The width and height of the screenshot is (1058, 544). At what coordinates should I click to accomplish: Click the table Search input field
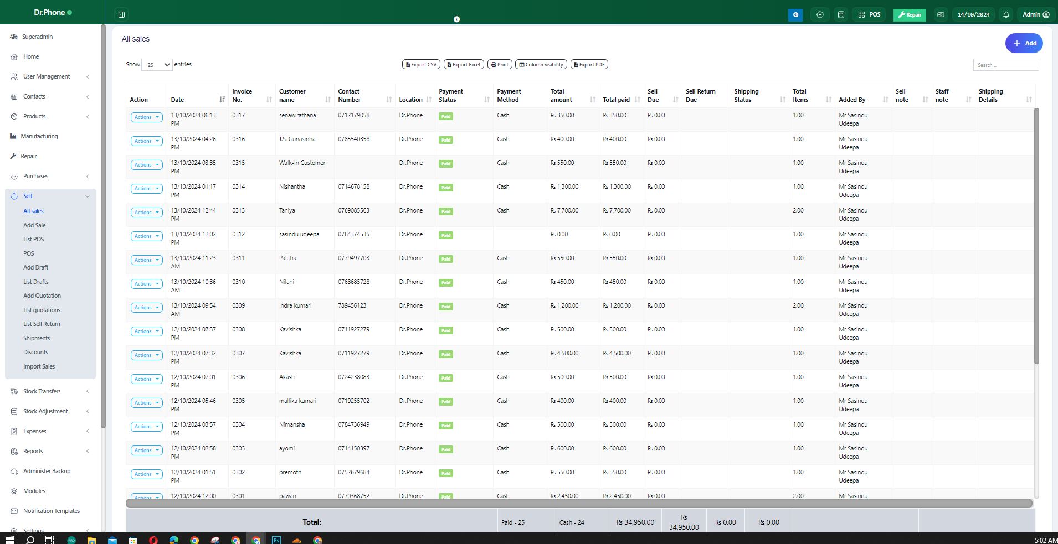(x=1005, y=65)
